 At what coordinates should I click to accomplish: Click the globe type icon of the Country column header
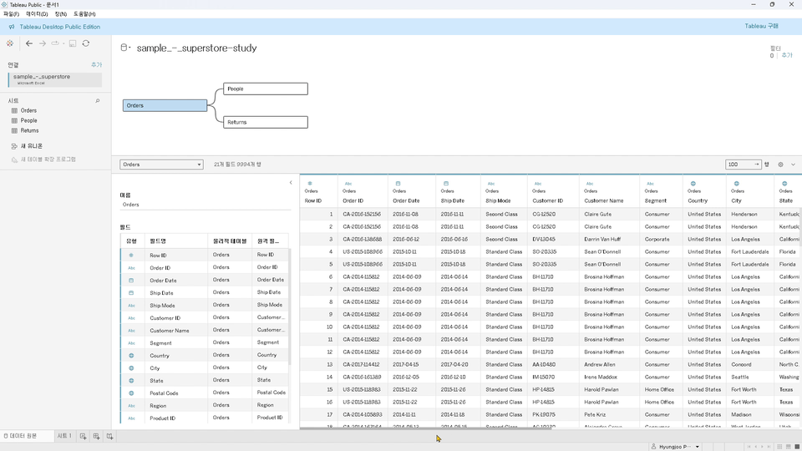click(693, 183)
